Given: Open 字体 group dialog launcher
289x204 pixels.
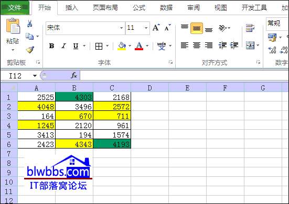Looking at the screenshot, I should pyautogui.click(x=170, y=62).
